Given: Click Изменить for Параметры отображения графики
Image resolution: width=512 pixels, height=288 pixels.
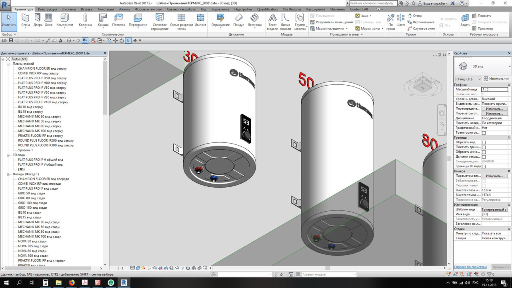Looking at the screenshot, I should point(494,114).
